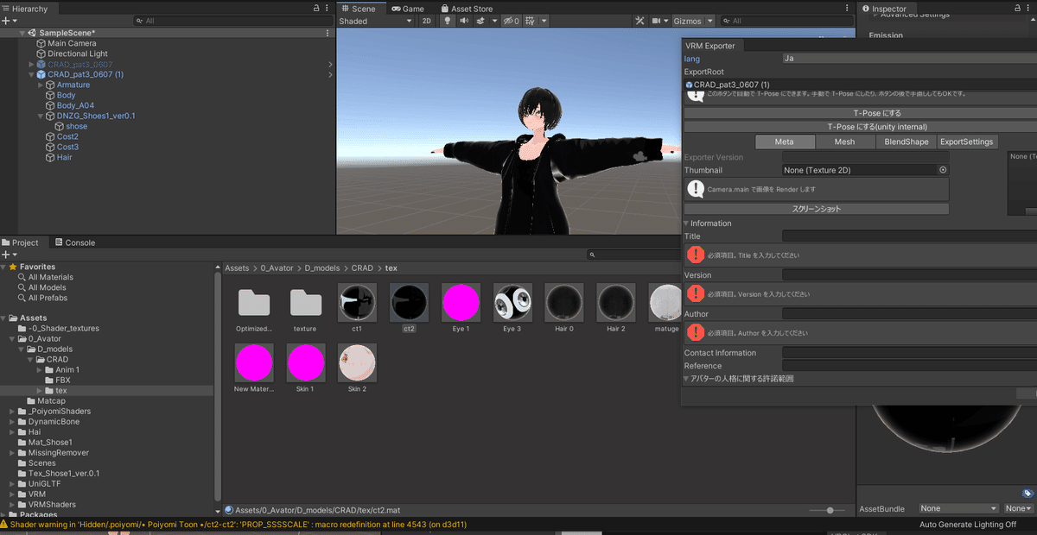Select the Mesh tab in VRM Exporter
Image resolution: width=1037 pixels, height=535 pixels.
tap(844, 142)
